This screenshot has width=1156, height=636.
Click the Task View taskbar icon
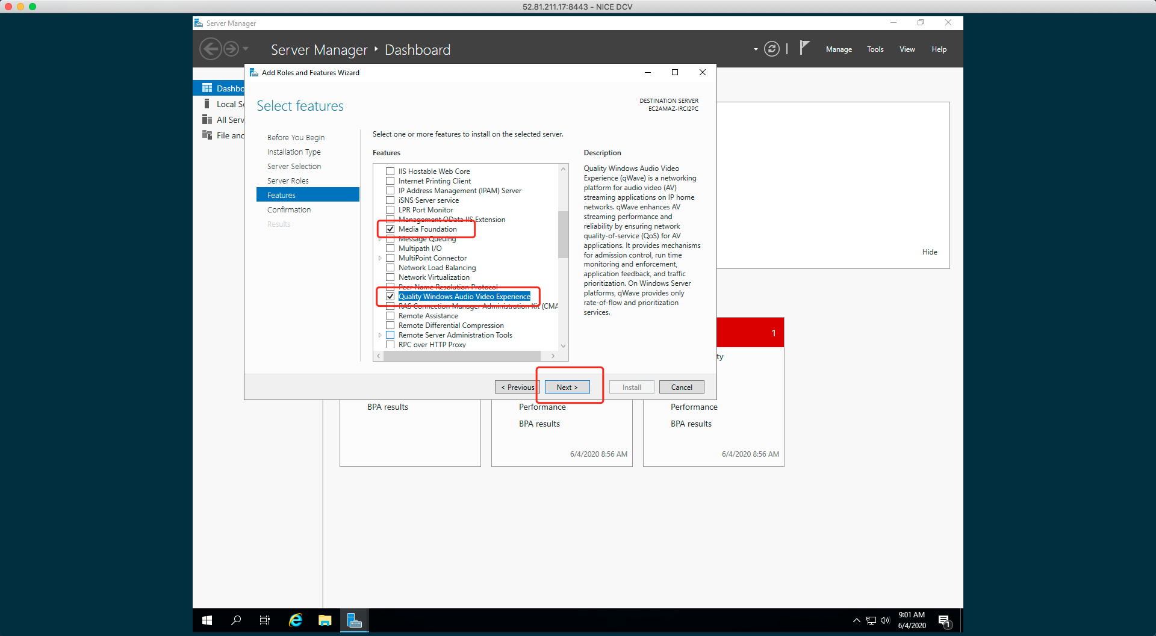tap(265, 620)
